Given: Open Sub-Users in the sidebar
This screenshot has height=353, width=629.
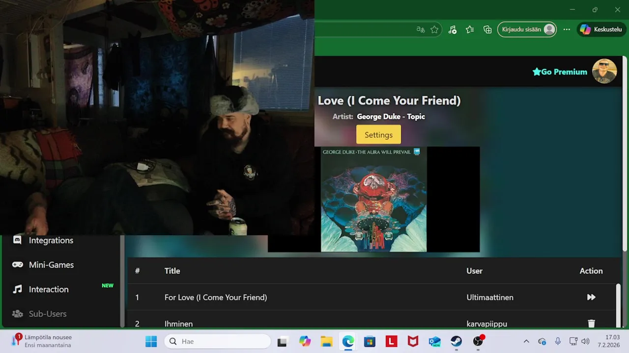Looking at the screenshot, I should pos(48,314).
